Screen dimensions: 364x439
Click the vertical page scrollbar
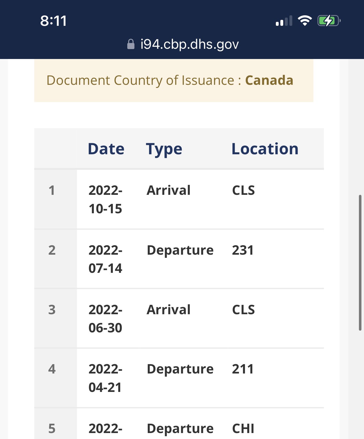click(x=360, y=263)
